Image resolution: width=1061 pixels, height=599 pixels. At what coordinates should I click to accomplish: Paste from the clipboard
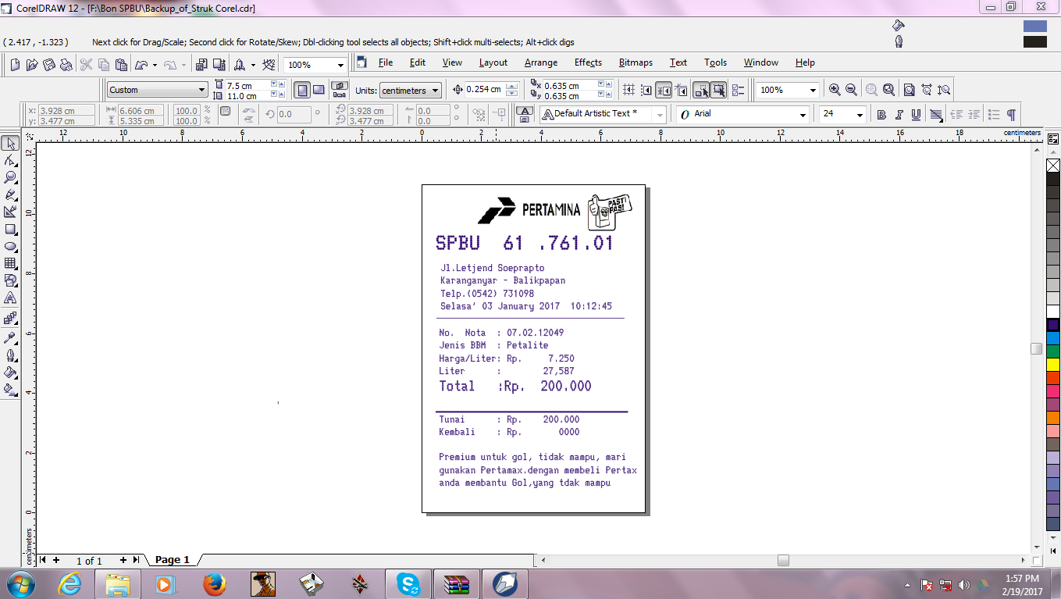coord(121,65)
